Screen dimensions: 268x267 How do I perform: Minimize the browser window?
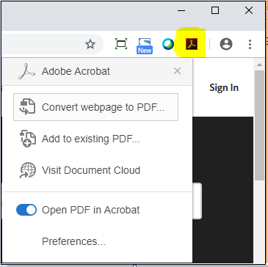(181, 10)
